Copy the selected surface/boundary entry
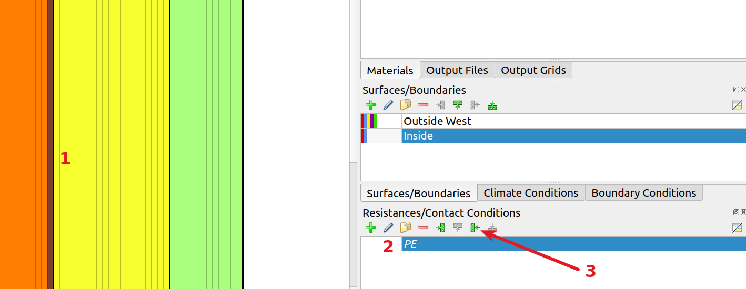This screenshot has width=746, height=289. 406,105
